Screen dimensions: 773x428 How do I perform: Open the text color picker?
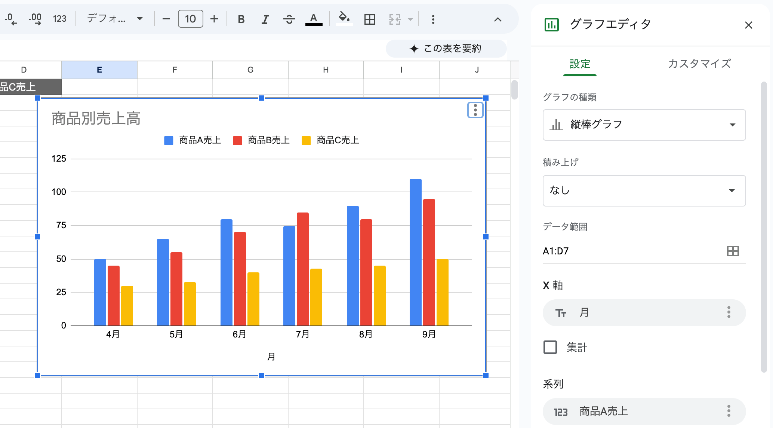click(314, 19)
